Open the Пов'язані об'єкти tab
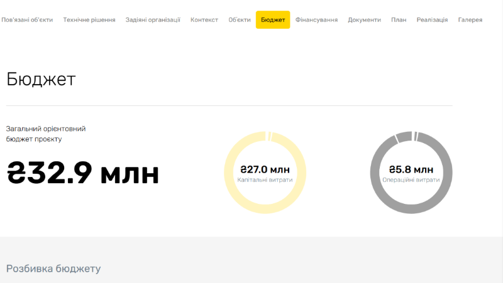503x283 pixels. pyautogui.click(x=27, y=20)
